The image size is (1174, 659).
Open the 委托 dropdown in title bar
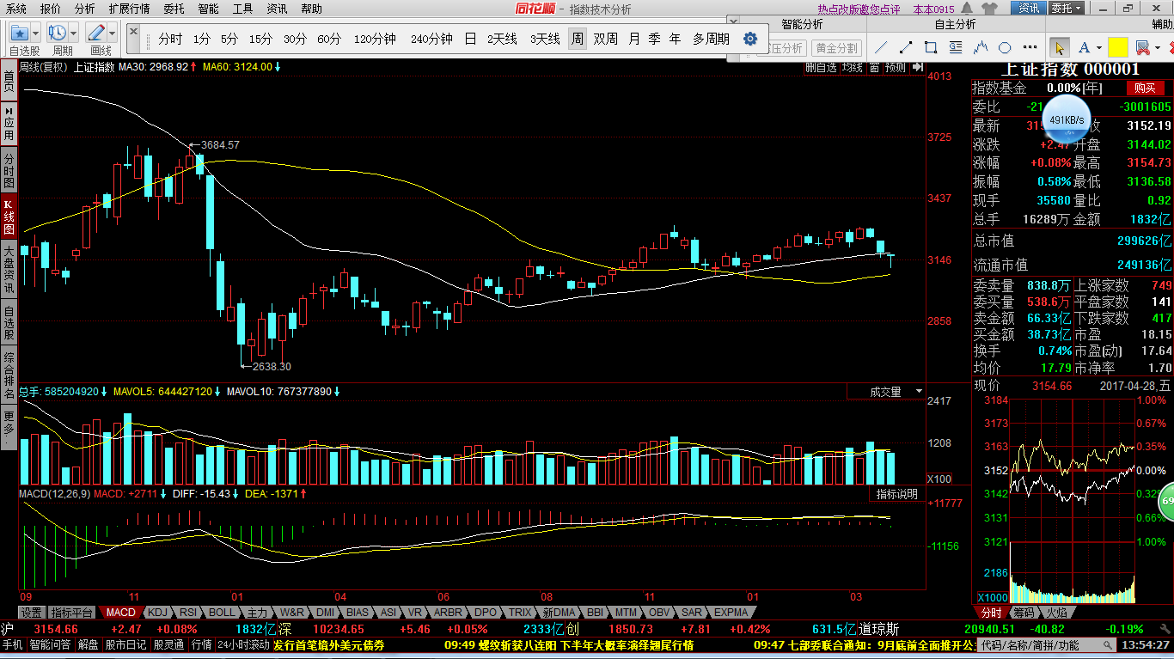tap(1067, 9)
